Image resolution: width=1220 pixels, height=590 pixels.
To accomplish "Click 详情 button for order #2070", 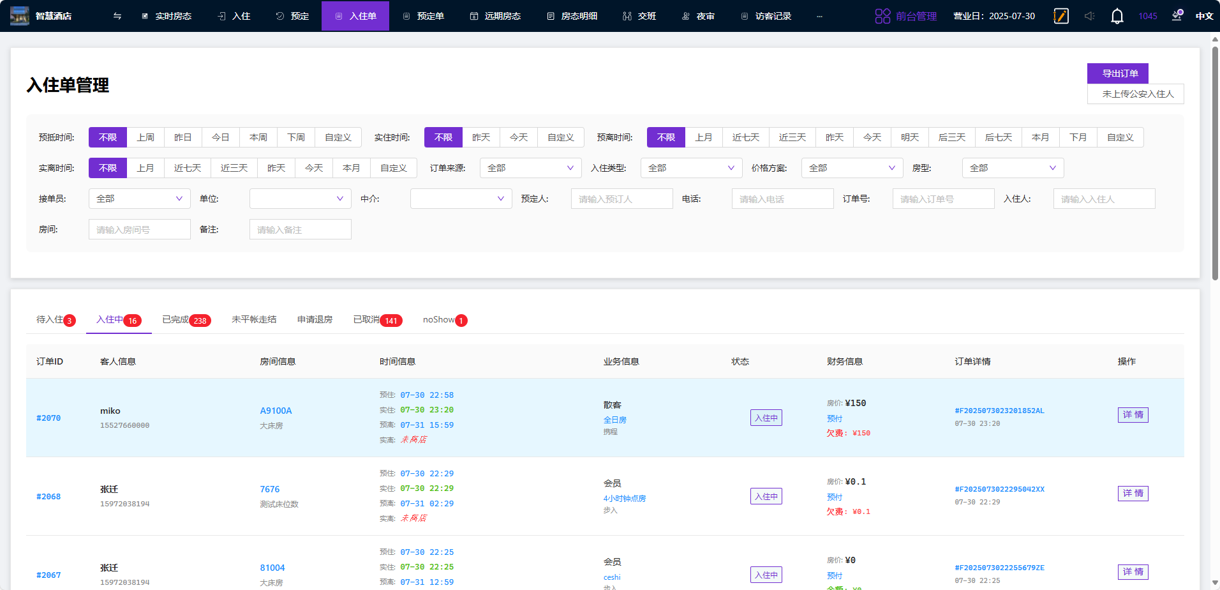I will (x=1133, y=415).
